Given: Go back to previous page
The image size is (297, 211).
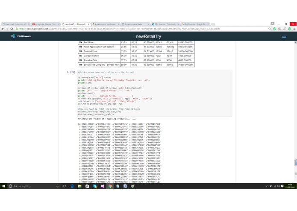Looking at the screenshot, I should (x=3, y=29).
